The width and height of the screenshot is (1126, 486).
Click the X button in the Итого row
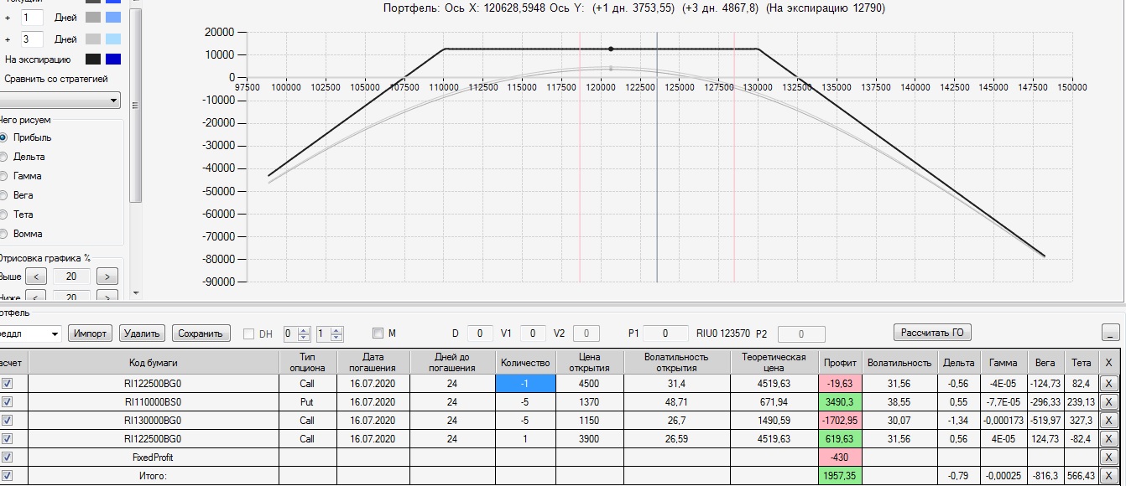click(1108, 475)
